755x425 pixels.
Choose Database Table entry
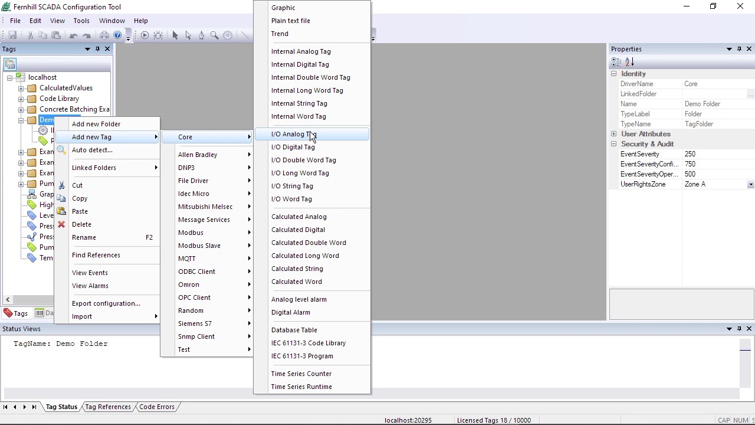(312, 330)
